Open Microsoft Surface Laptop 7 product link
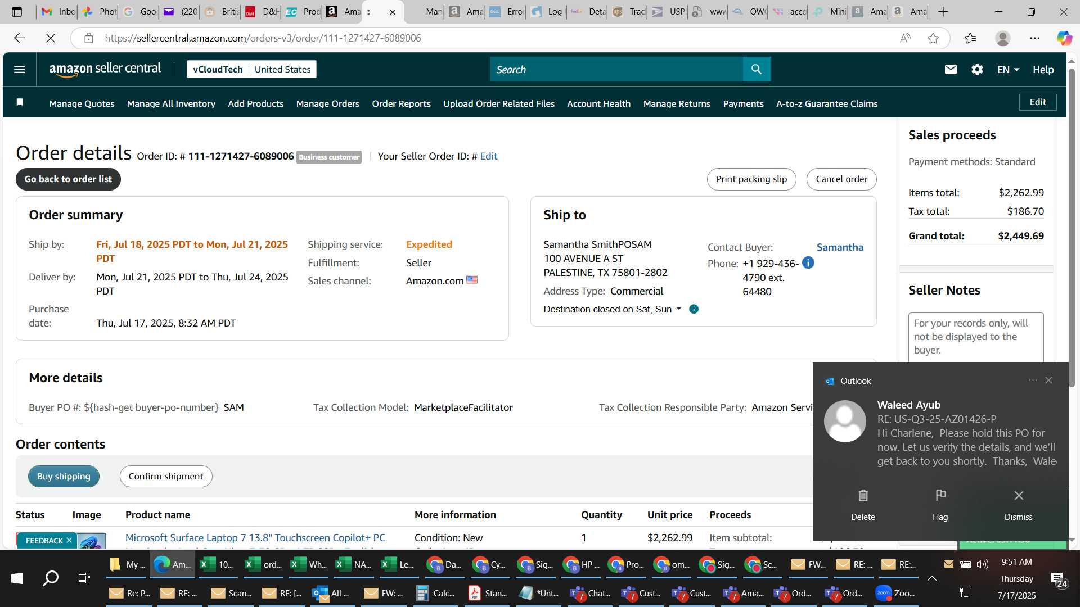This screenshot has width=1080, height=607. (x=255, y=538)
